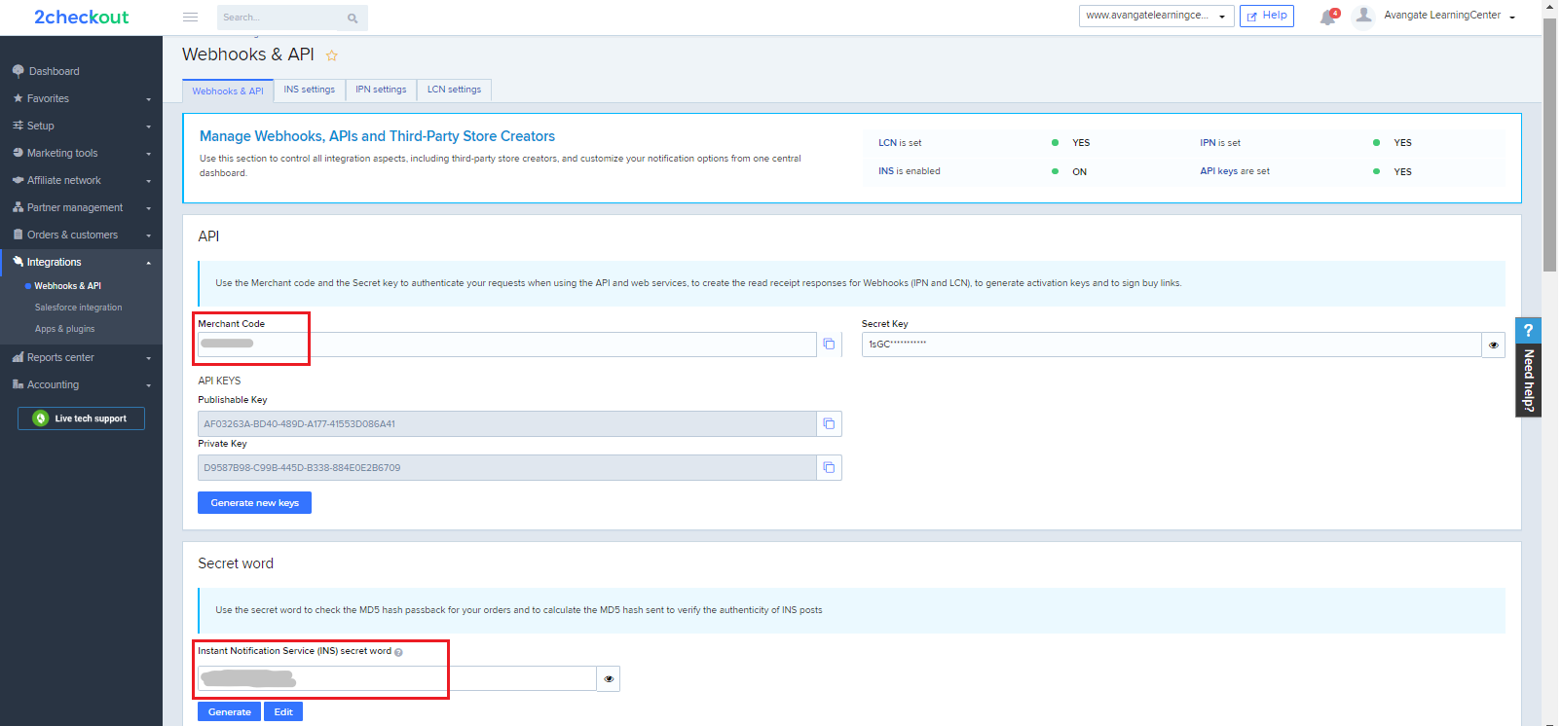1562x726 pixels.
Task: Open Apps & plugins item
Action: click(x=65, y=329)
